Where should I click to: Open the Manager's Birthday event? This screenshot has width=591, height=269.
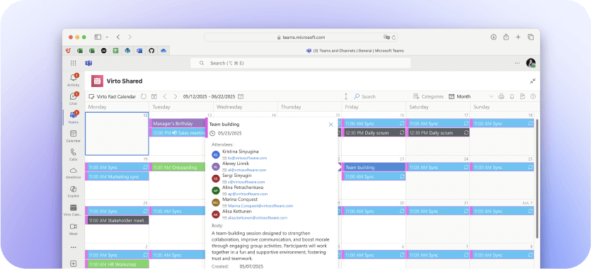click(177, 124)
